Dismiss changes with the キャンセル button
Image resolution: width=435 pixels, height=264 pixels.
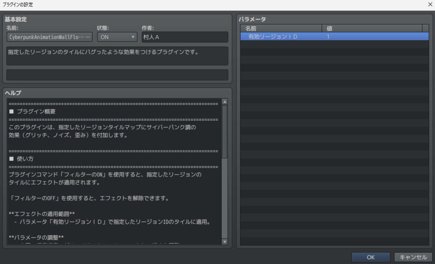click(x=413, y=257)
